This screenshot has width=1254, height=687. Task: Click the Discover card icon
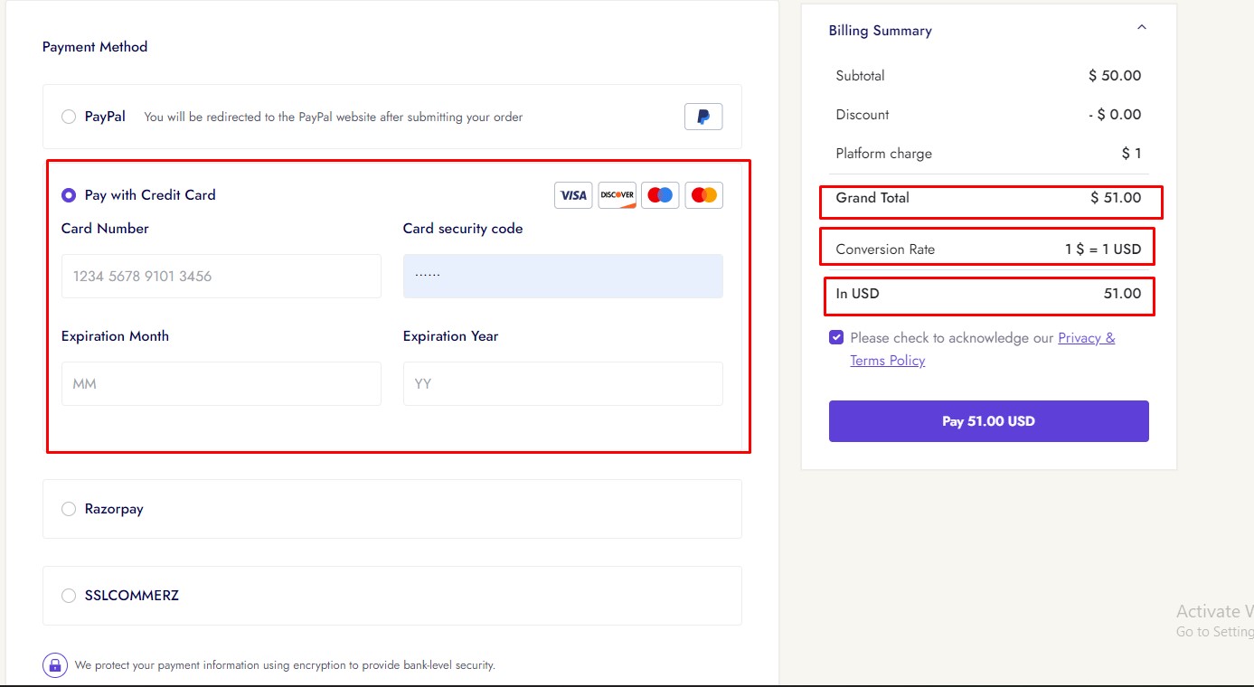[617, 195]
